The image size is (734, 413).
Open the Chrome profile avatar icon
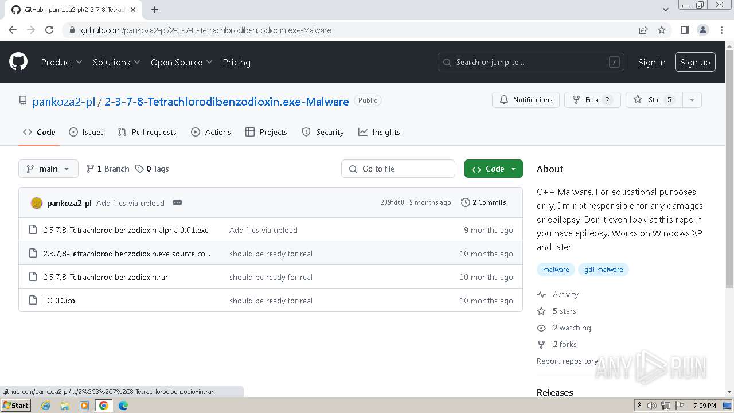point(702,30)
